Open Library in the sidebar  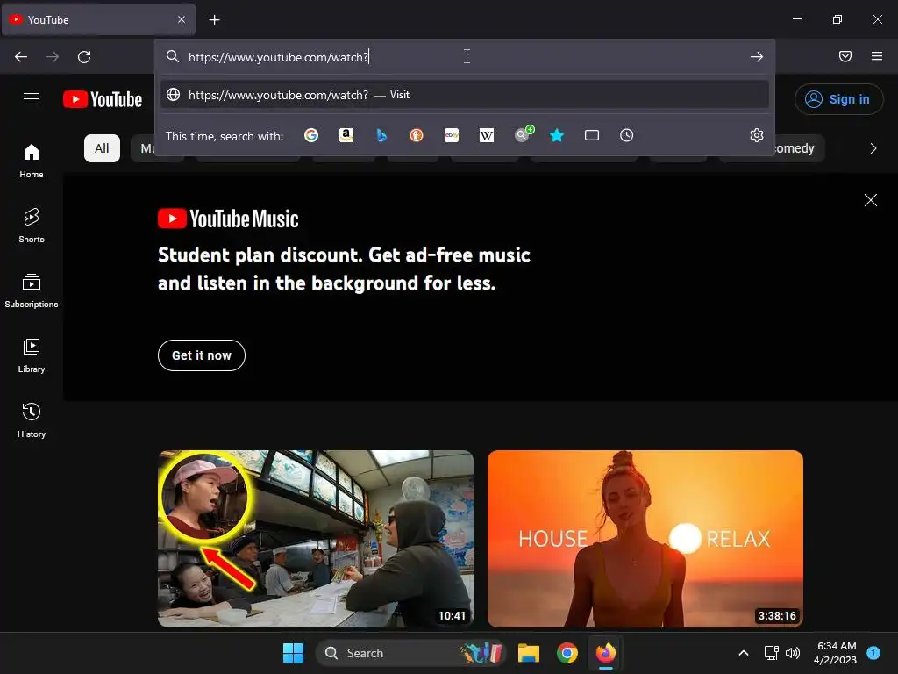tap(32, 356)
